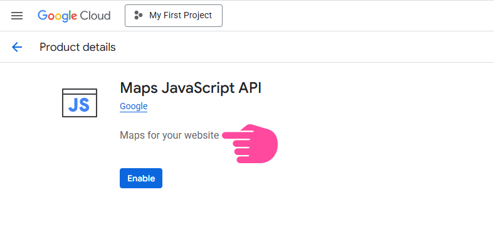Viewport: 494px width, 251px height.
Task: Enable the Maps JavaScript API
Action: (141, 178)
